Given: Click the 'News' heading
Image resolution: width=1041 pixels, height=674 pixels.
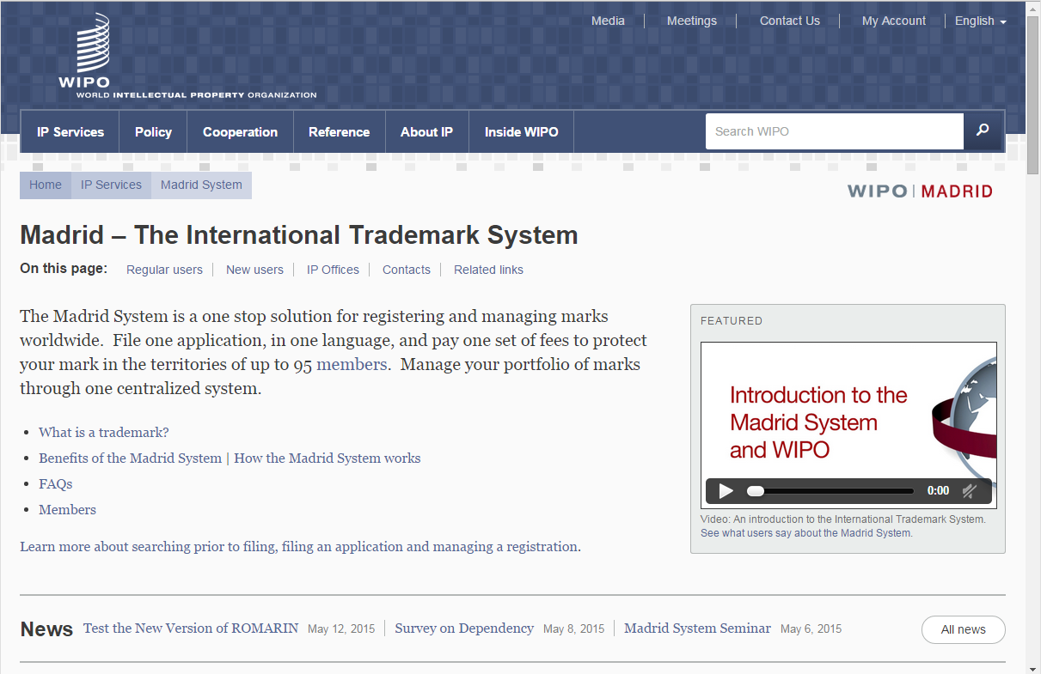Looking at the screenshot, I should 46,629.
